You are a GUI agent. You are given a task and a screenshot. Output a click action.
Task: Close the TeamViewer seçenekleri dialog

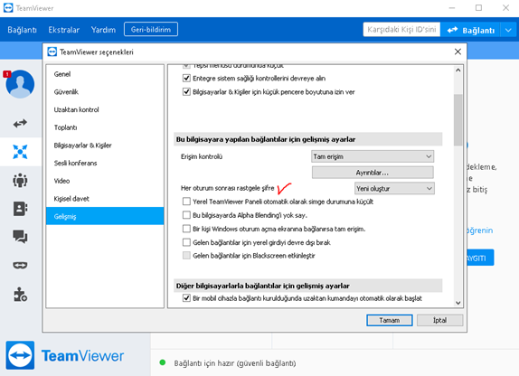pyautogui.click(x=458, y=52)
